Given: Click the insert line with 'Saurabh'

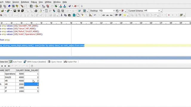Looking at the screenshot, I should click(x=19, y=26).
